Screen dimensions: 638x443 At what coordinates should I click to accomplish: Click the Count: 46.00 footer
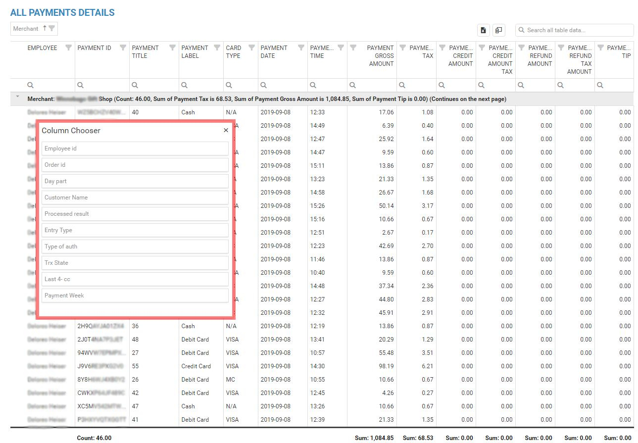(94, 438)
